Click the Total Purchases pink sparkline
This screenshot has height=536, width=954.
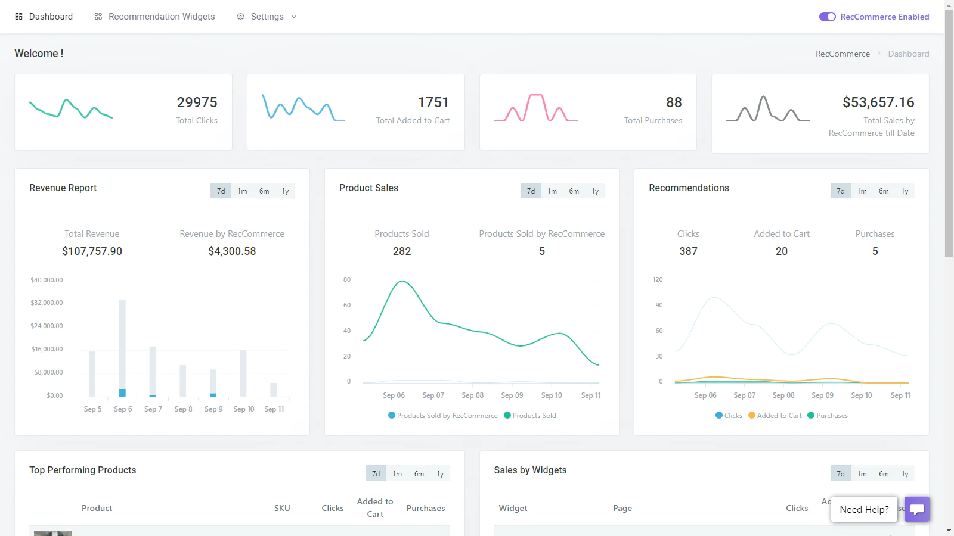[535, 108]
